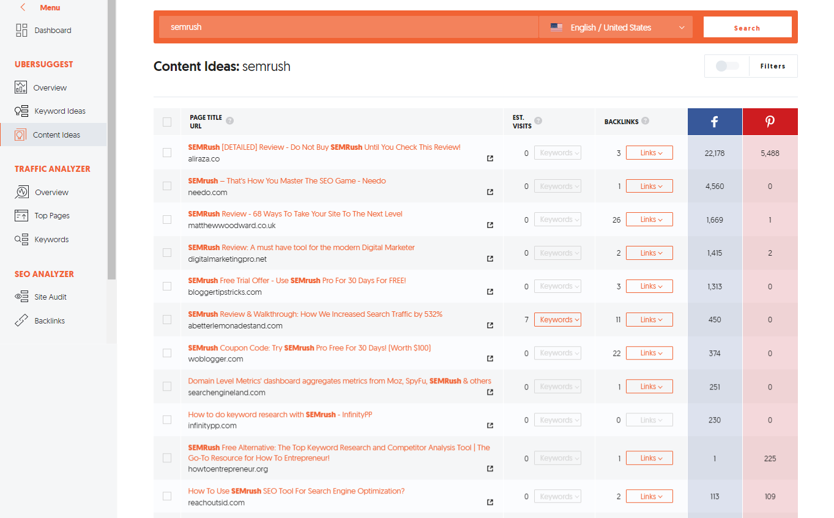Expand Links dropdown for woblogger.com row
Screen dimensions: 834x518
649,353
